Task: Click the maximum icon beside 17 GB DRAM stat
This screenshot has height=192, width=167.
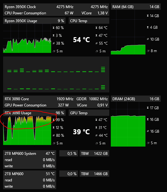Action: pyautogui.click(x=148, y=108)
